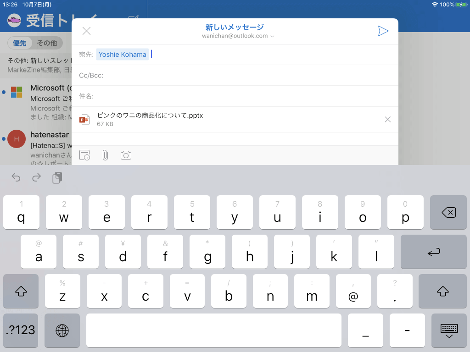
Task: Open the PowerPoint attachment icon
Action: [84, 120]
